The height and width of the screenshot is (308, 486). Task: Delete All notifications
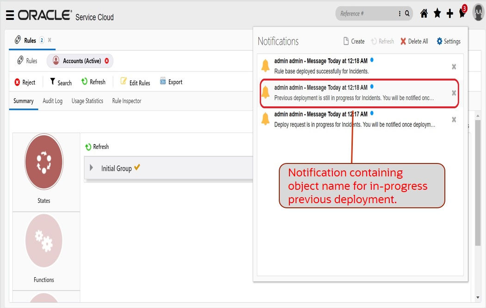click(x=414, y=42)
